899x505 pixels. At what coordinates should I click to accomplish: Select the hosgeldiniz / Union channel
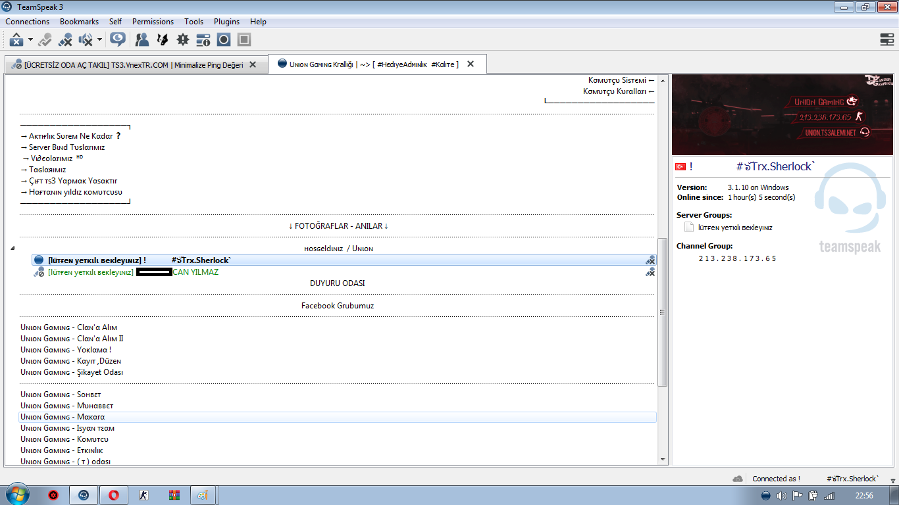coord(338,249)
